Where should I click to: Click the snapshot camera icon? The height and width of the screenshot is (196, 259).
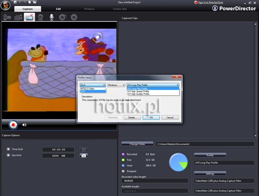pos(84,155)
